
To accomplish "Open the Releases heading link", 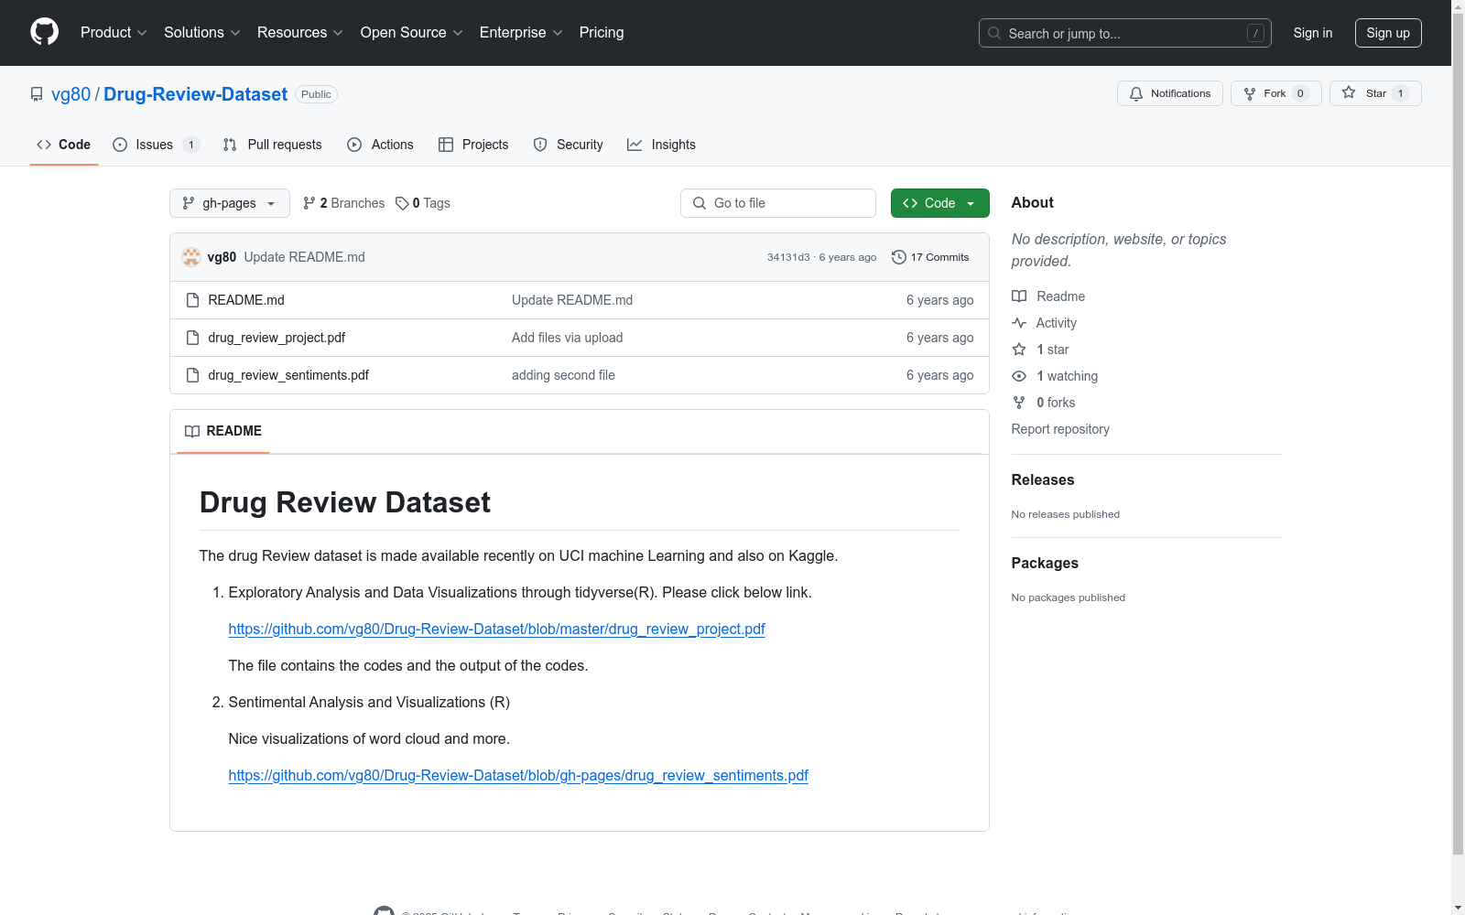I will [1043, 480].
